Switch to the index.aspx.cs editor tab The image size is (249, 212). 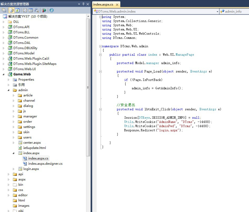click(103, 4)
